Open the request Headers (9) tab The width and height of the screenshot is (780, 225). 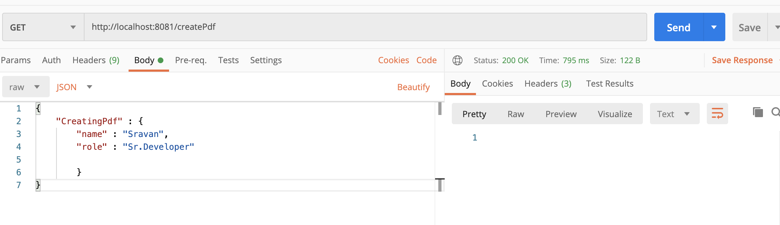[96, 60]
